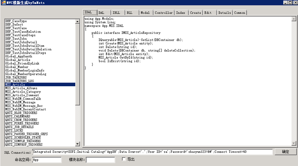Select Global_FriendlyLink in the list
Screen dimensions: 298x166
pyautogui.click(x=40, y=63)
